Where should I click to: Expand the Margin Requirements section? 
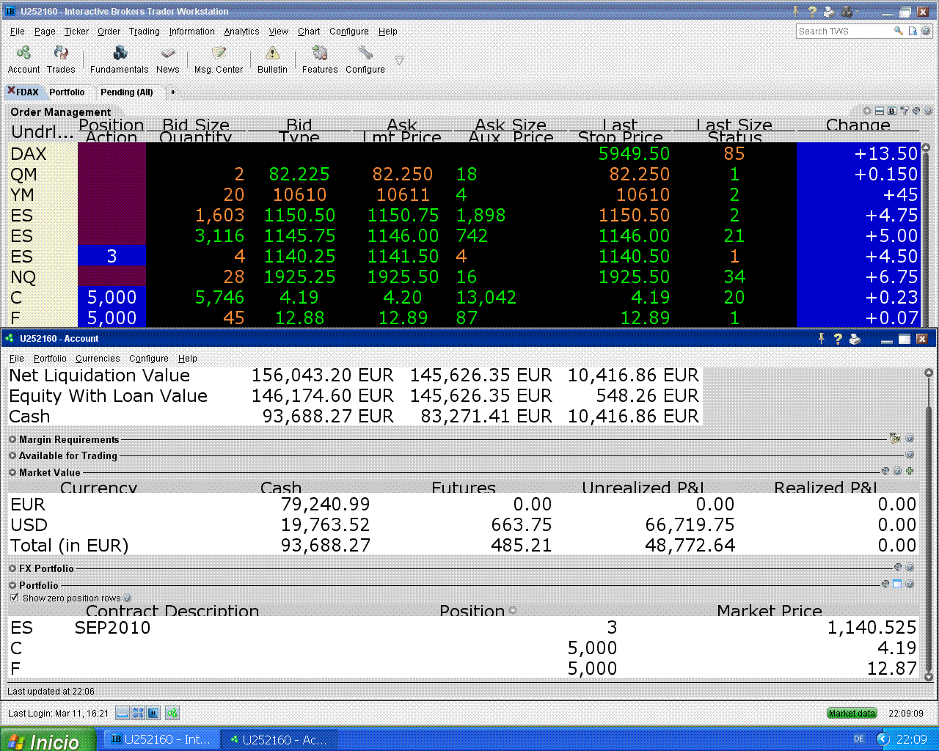(12, 439)
